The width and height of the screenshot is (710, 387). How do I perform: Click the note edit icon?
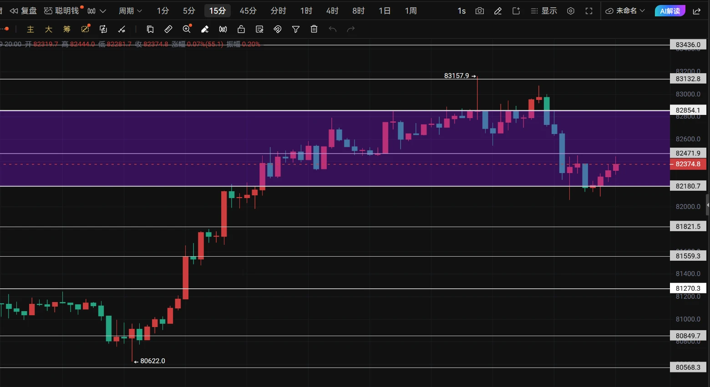(x=259, y=30)
